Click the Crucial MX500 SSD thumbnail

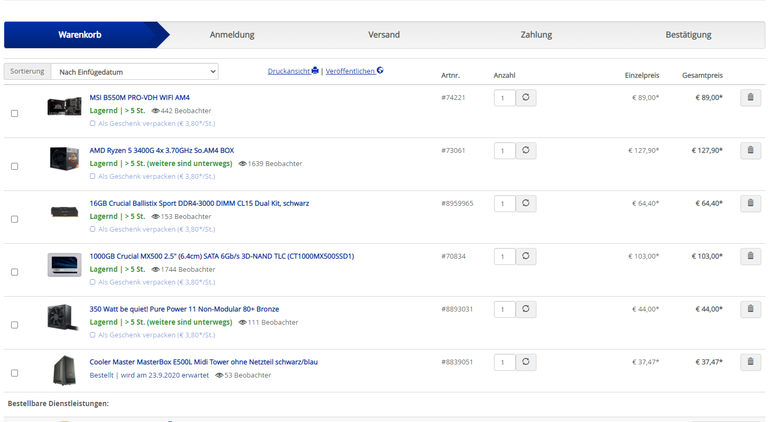coord(64,264)
